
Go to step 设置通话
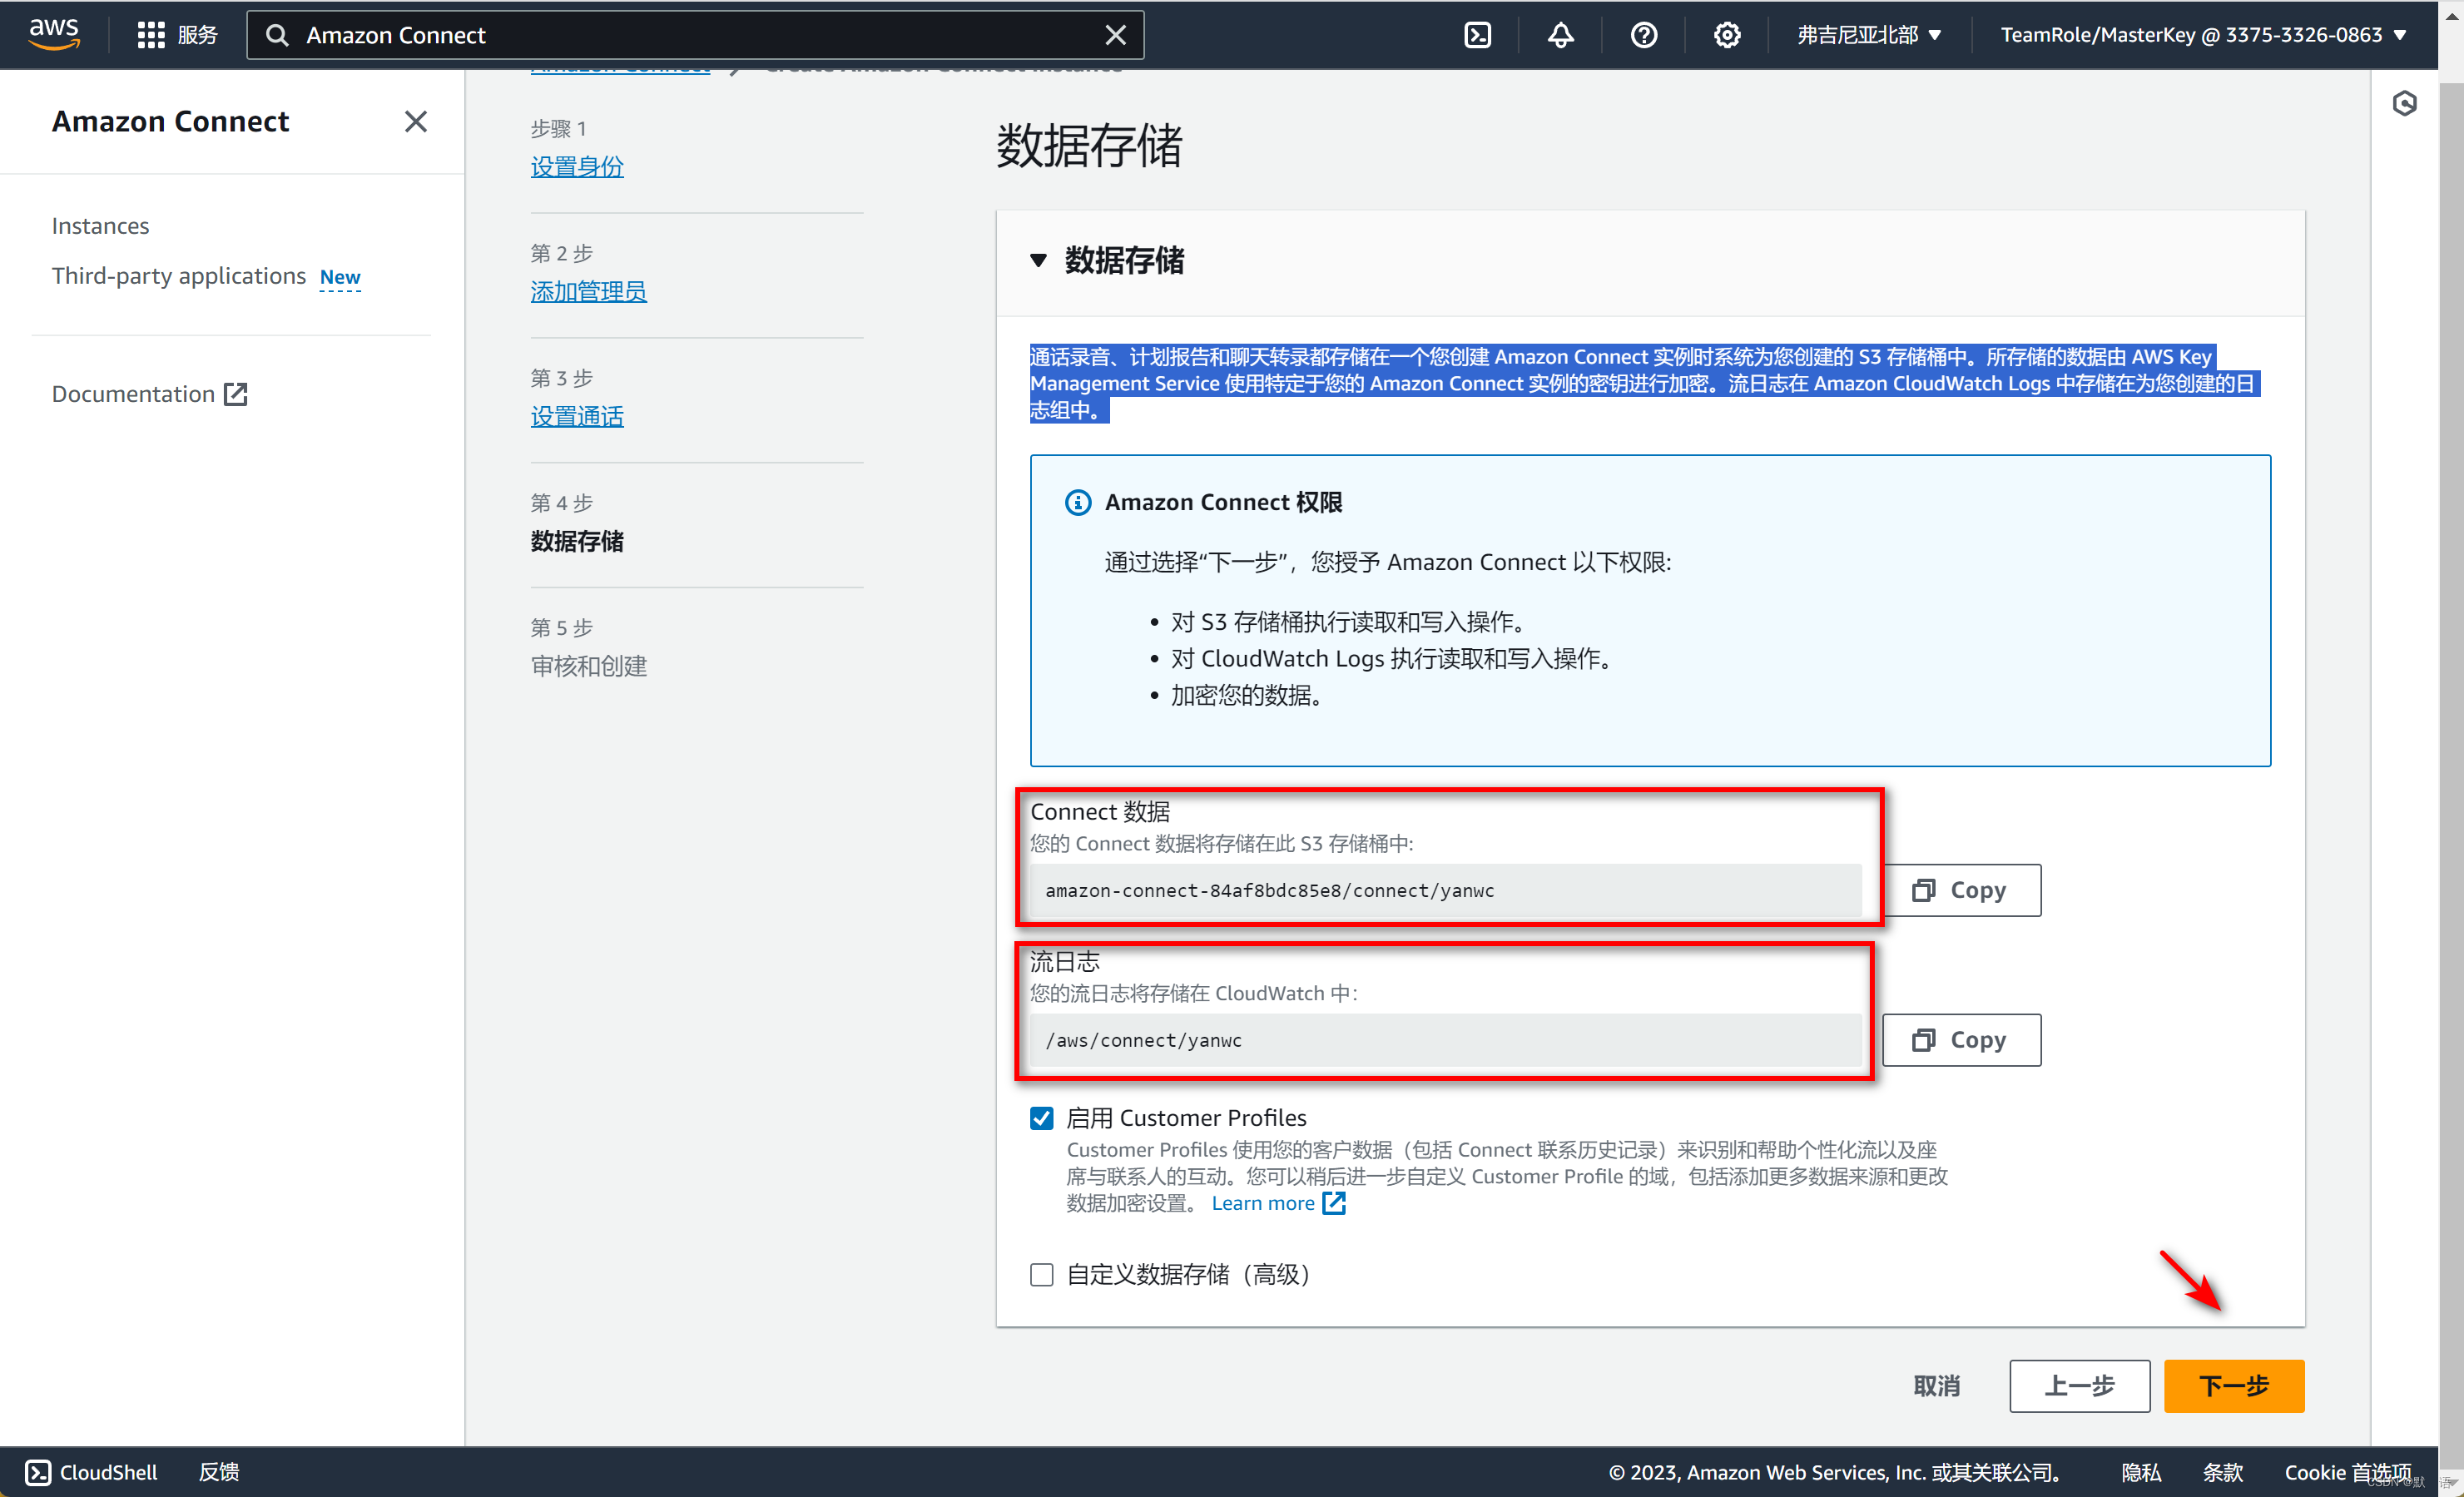[x=577, y=416]
